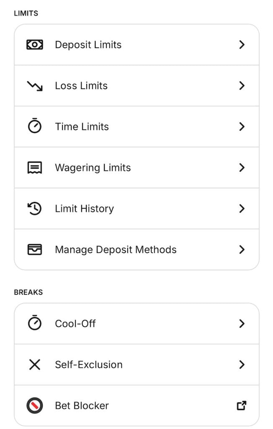
Task: Click the Self-Exclusion X icon
Action: pyautogui.click(x=34, y=364)
